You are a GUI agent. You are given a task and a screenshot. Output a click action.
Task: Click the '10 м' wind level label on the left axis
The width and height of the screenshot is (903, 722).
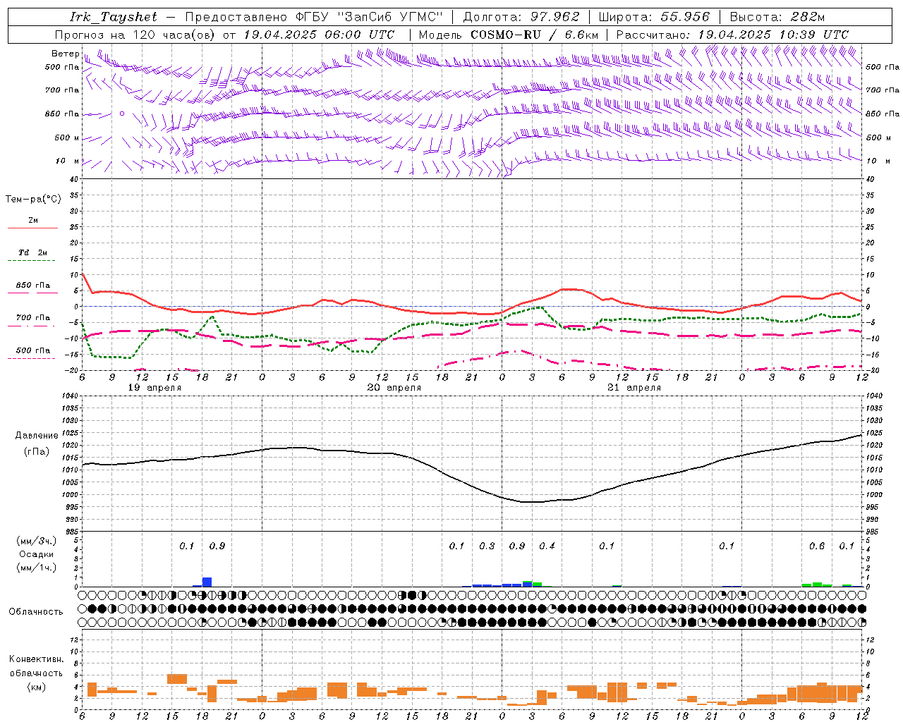click(68, 161)
